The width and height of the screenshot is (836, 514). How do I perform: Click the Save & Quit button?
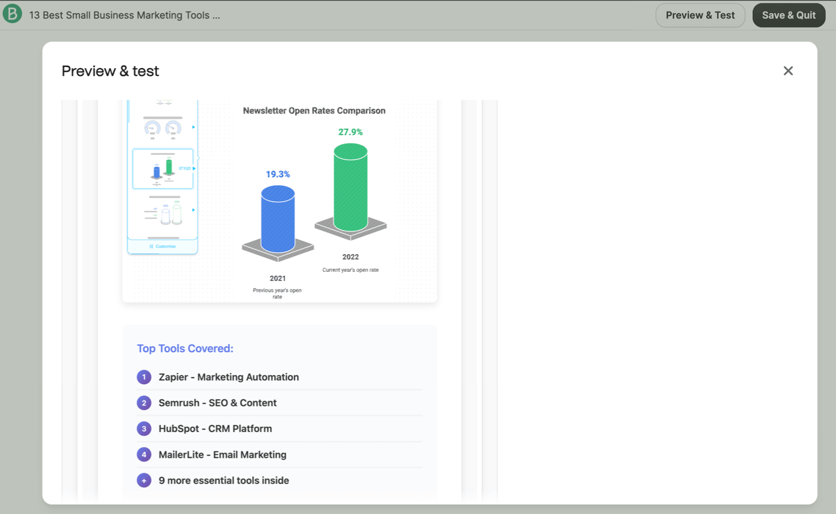pyautogui.click(x=789, y=15)
